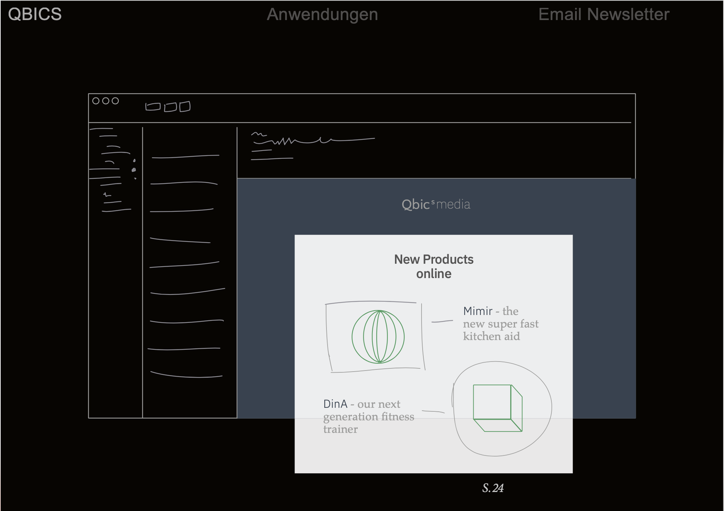724x511 pixels.
Task: Click the middle sketched toolbar rectangle
Action: coord(170,107)
